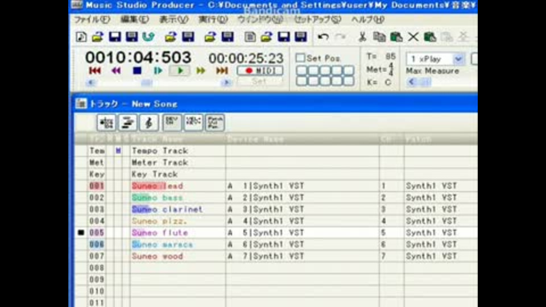The height and width of the screenshot is (307, 546).
Task: Click the tempo value 85
Action: (391, 56)
